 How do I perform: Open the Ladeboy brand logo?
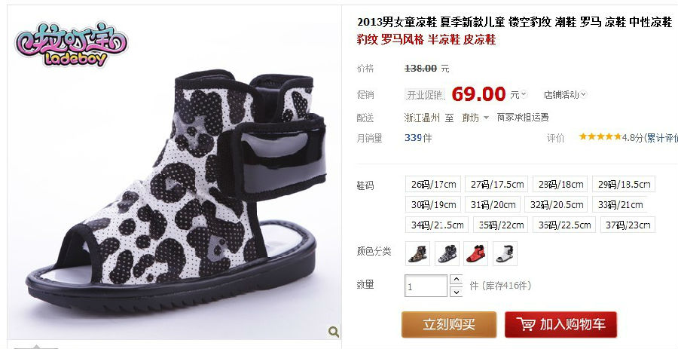[72, 44]
